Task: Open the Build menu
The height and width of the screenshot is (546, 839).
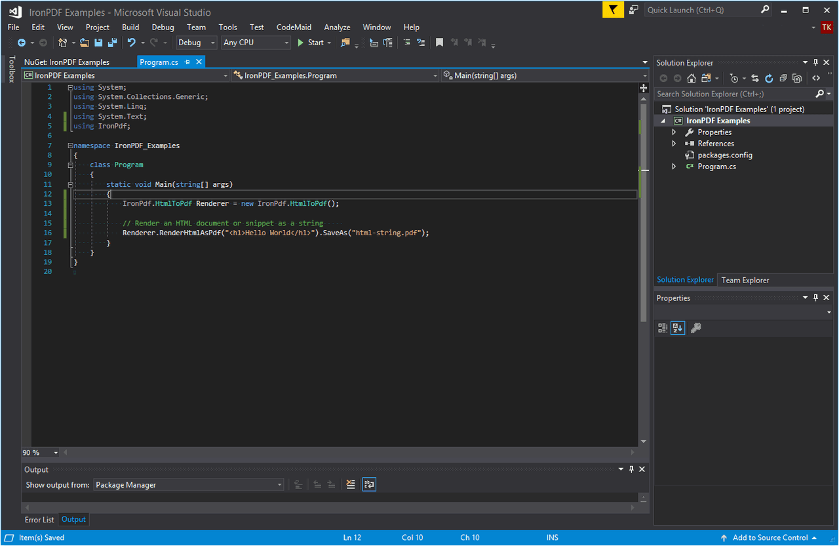Action: [x=130, y=27]
